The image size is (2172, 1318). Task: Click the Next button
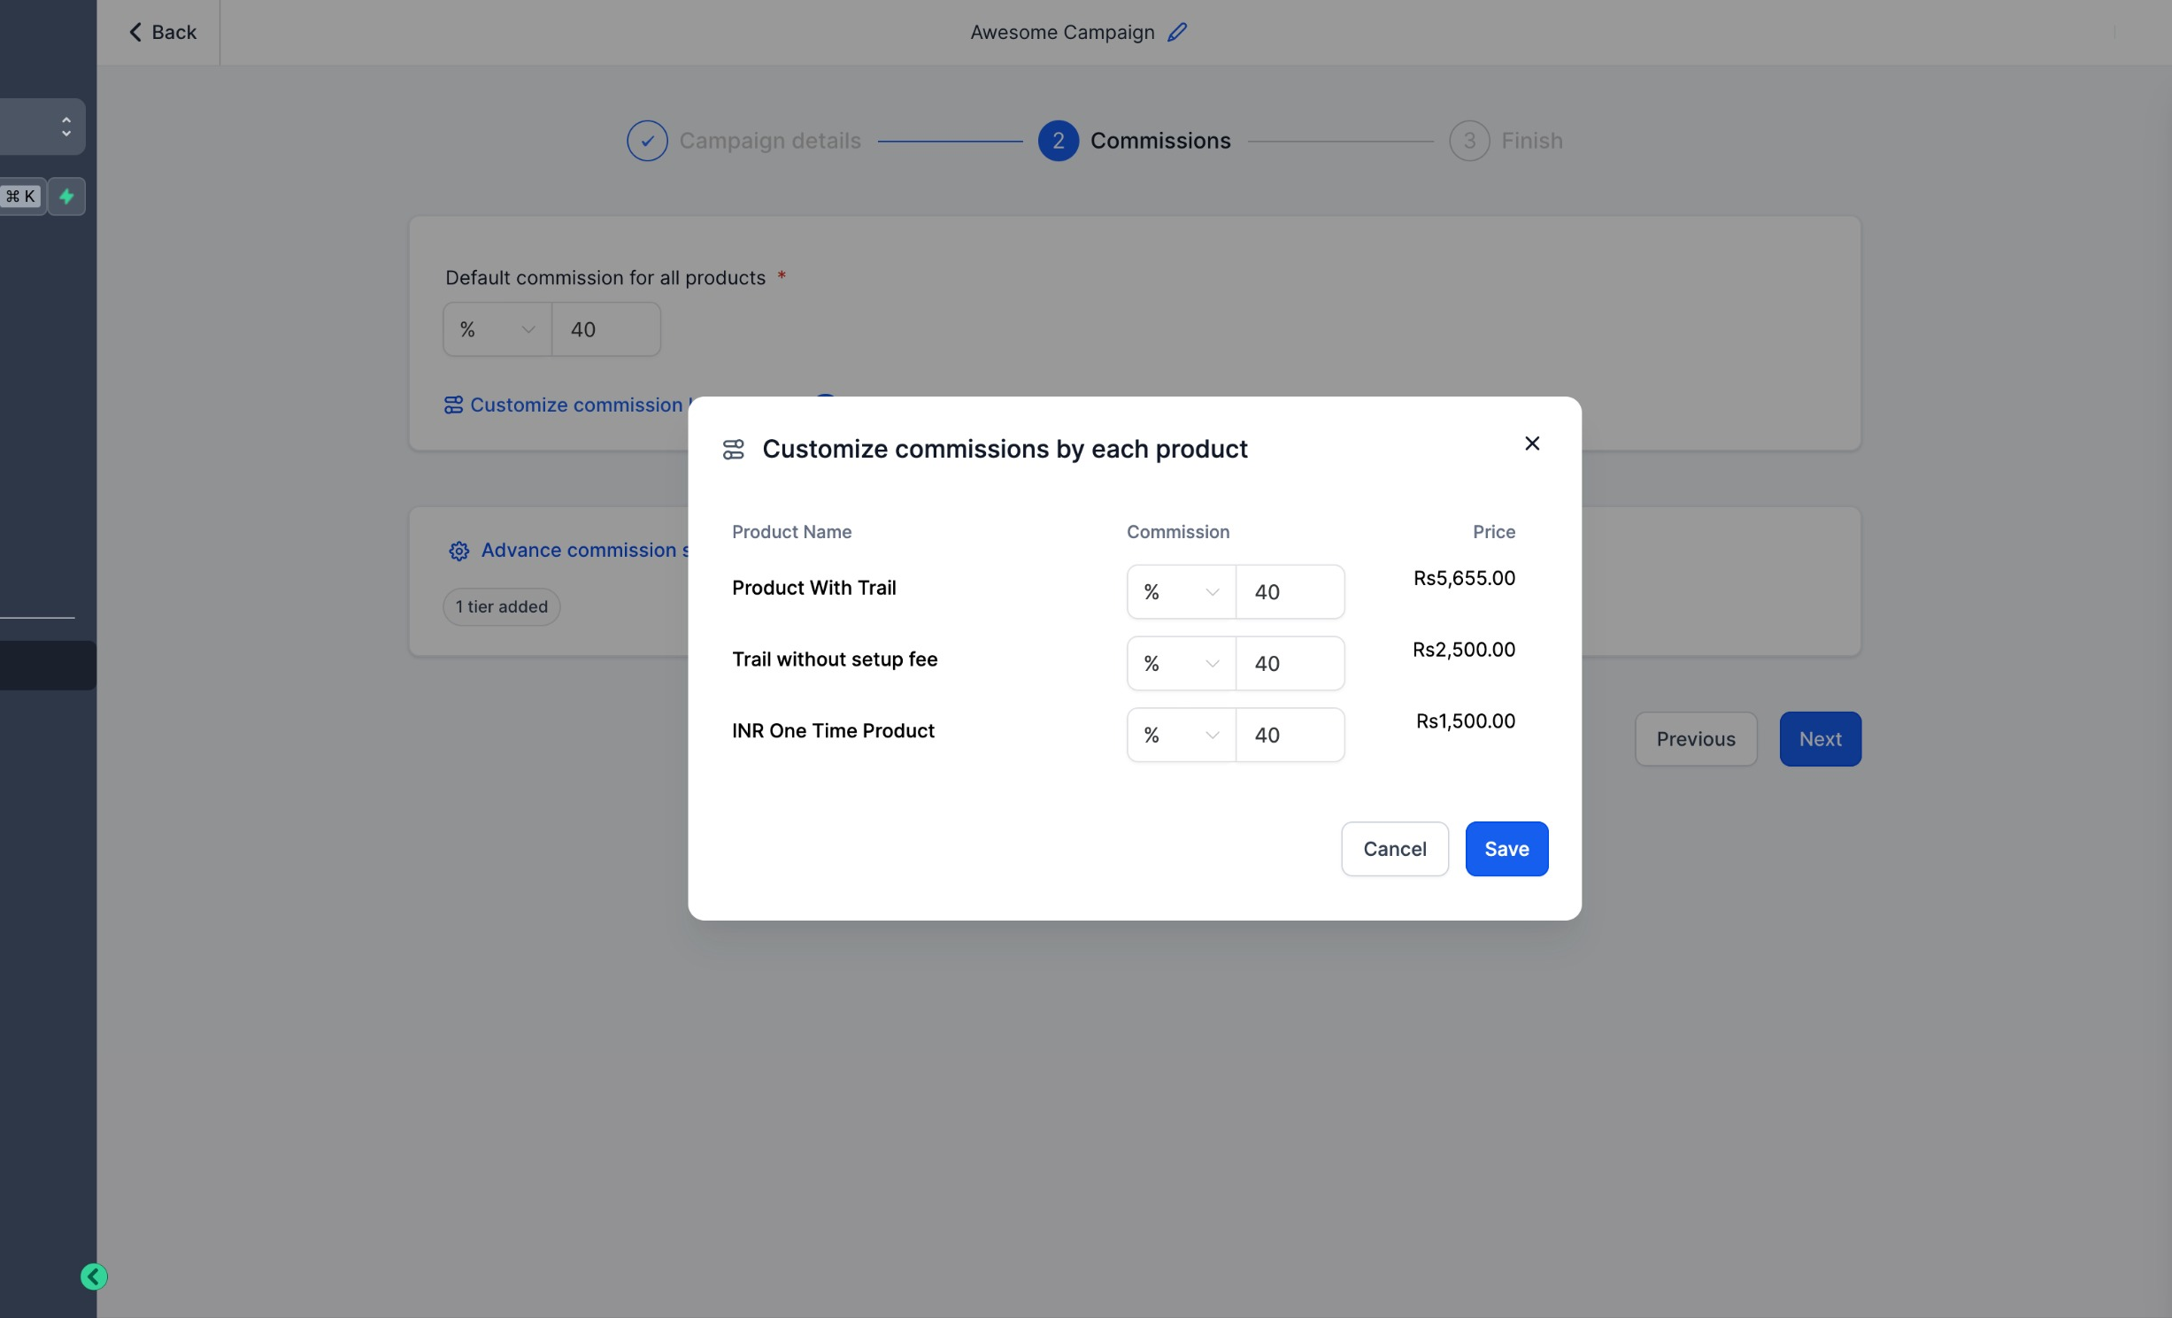tap(1820, 739)
